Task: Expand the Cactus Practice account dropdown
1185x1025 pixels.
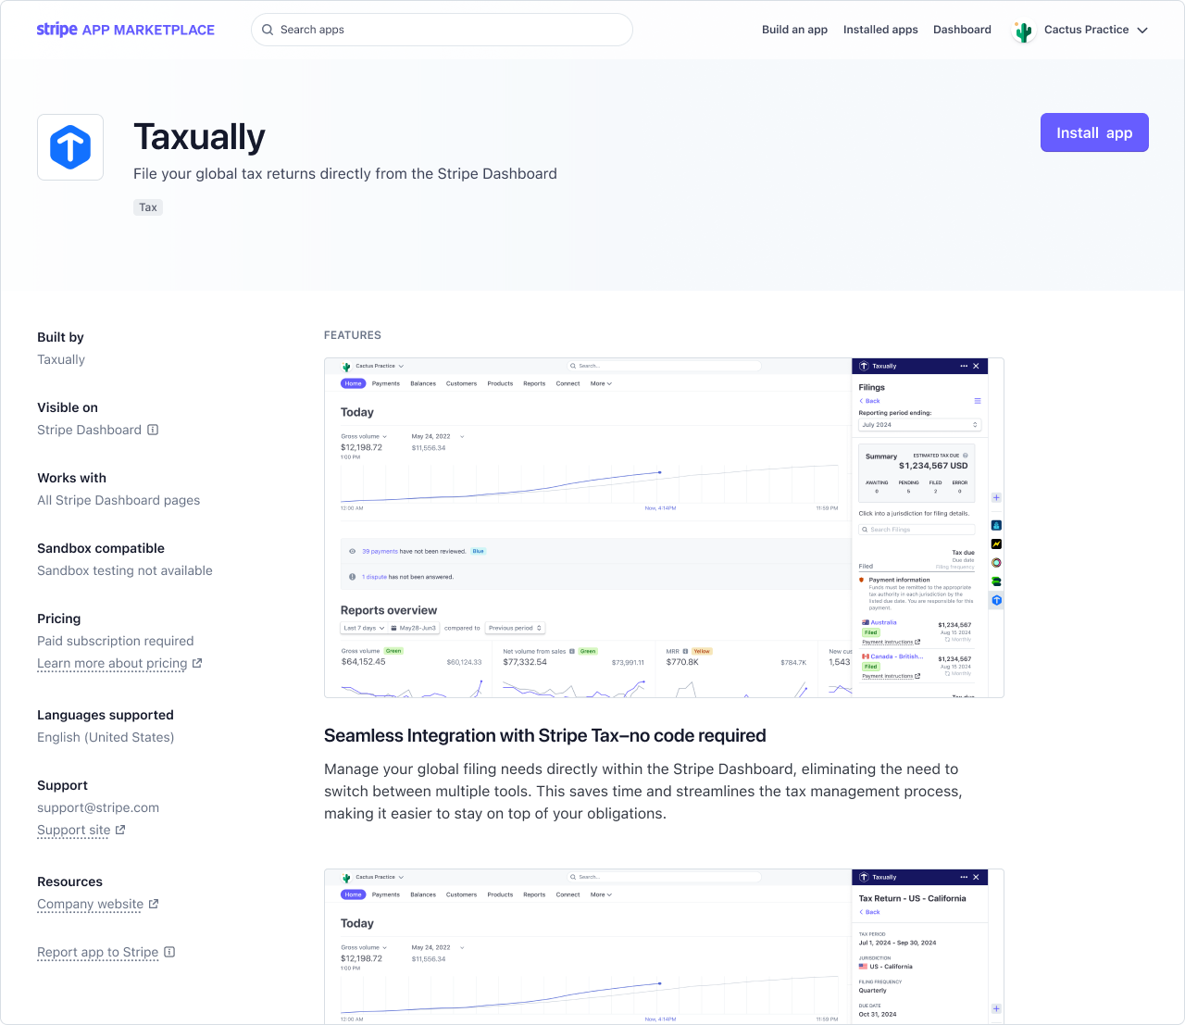Action: click(1142, 31)
